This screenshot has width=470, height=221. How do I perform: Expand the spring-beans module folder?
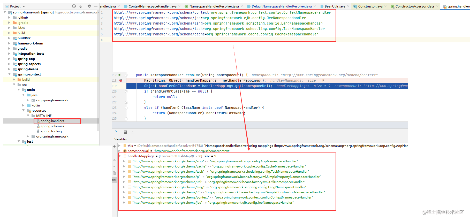coord(10,69)
